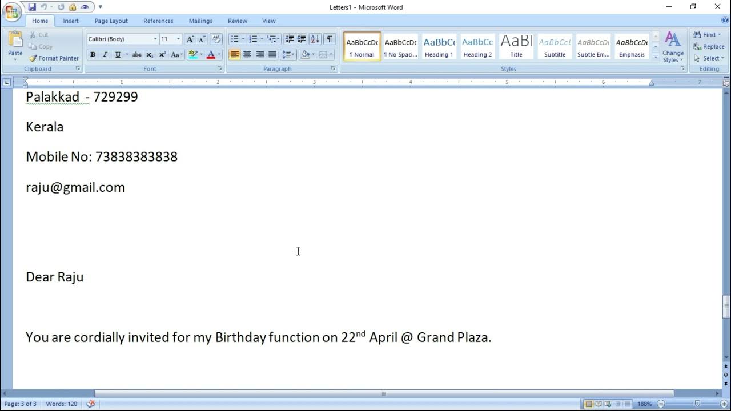Set Align Text Right
This screenshot has height=411, width=731.
260,55
